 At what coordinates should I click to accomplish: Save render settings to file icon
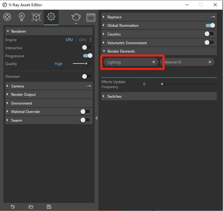point(49,207)
